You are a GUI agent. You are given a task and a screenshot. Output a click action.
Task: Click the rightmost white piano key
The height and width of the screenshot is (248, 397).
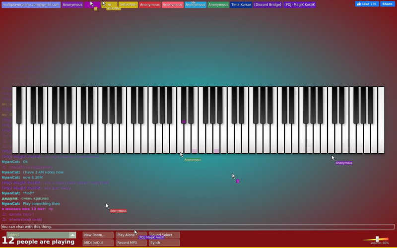381,120
